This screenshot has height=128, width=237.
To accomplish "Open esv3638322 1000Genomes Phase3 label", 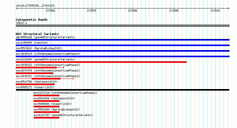I will (48, 65).
